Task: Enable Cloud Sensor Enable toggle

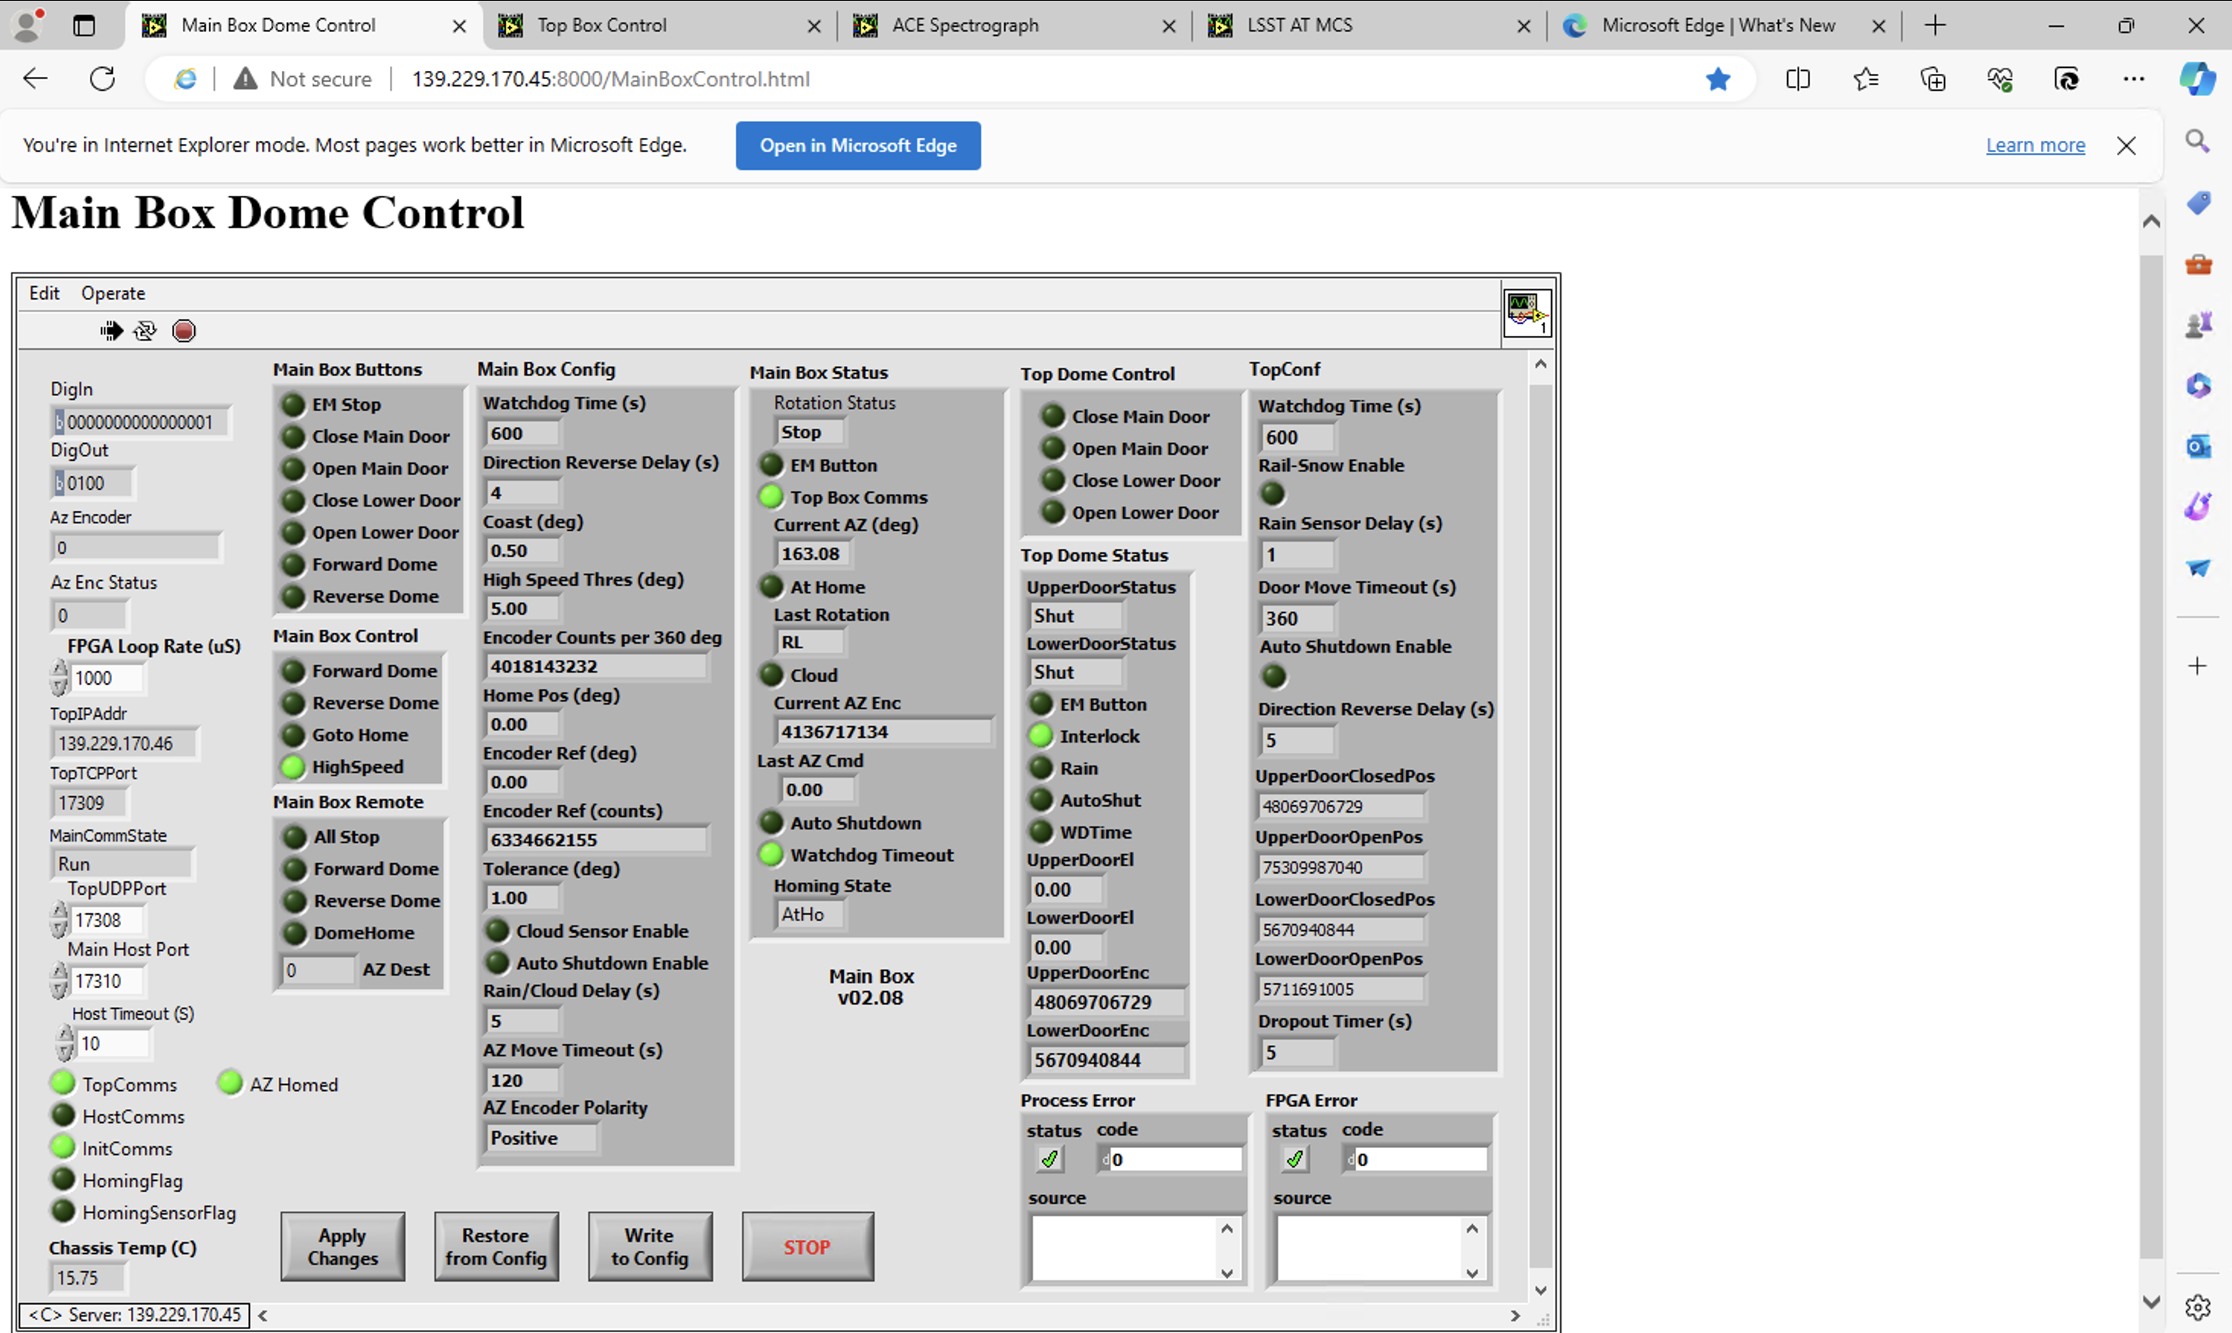Action: point(497,931)
